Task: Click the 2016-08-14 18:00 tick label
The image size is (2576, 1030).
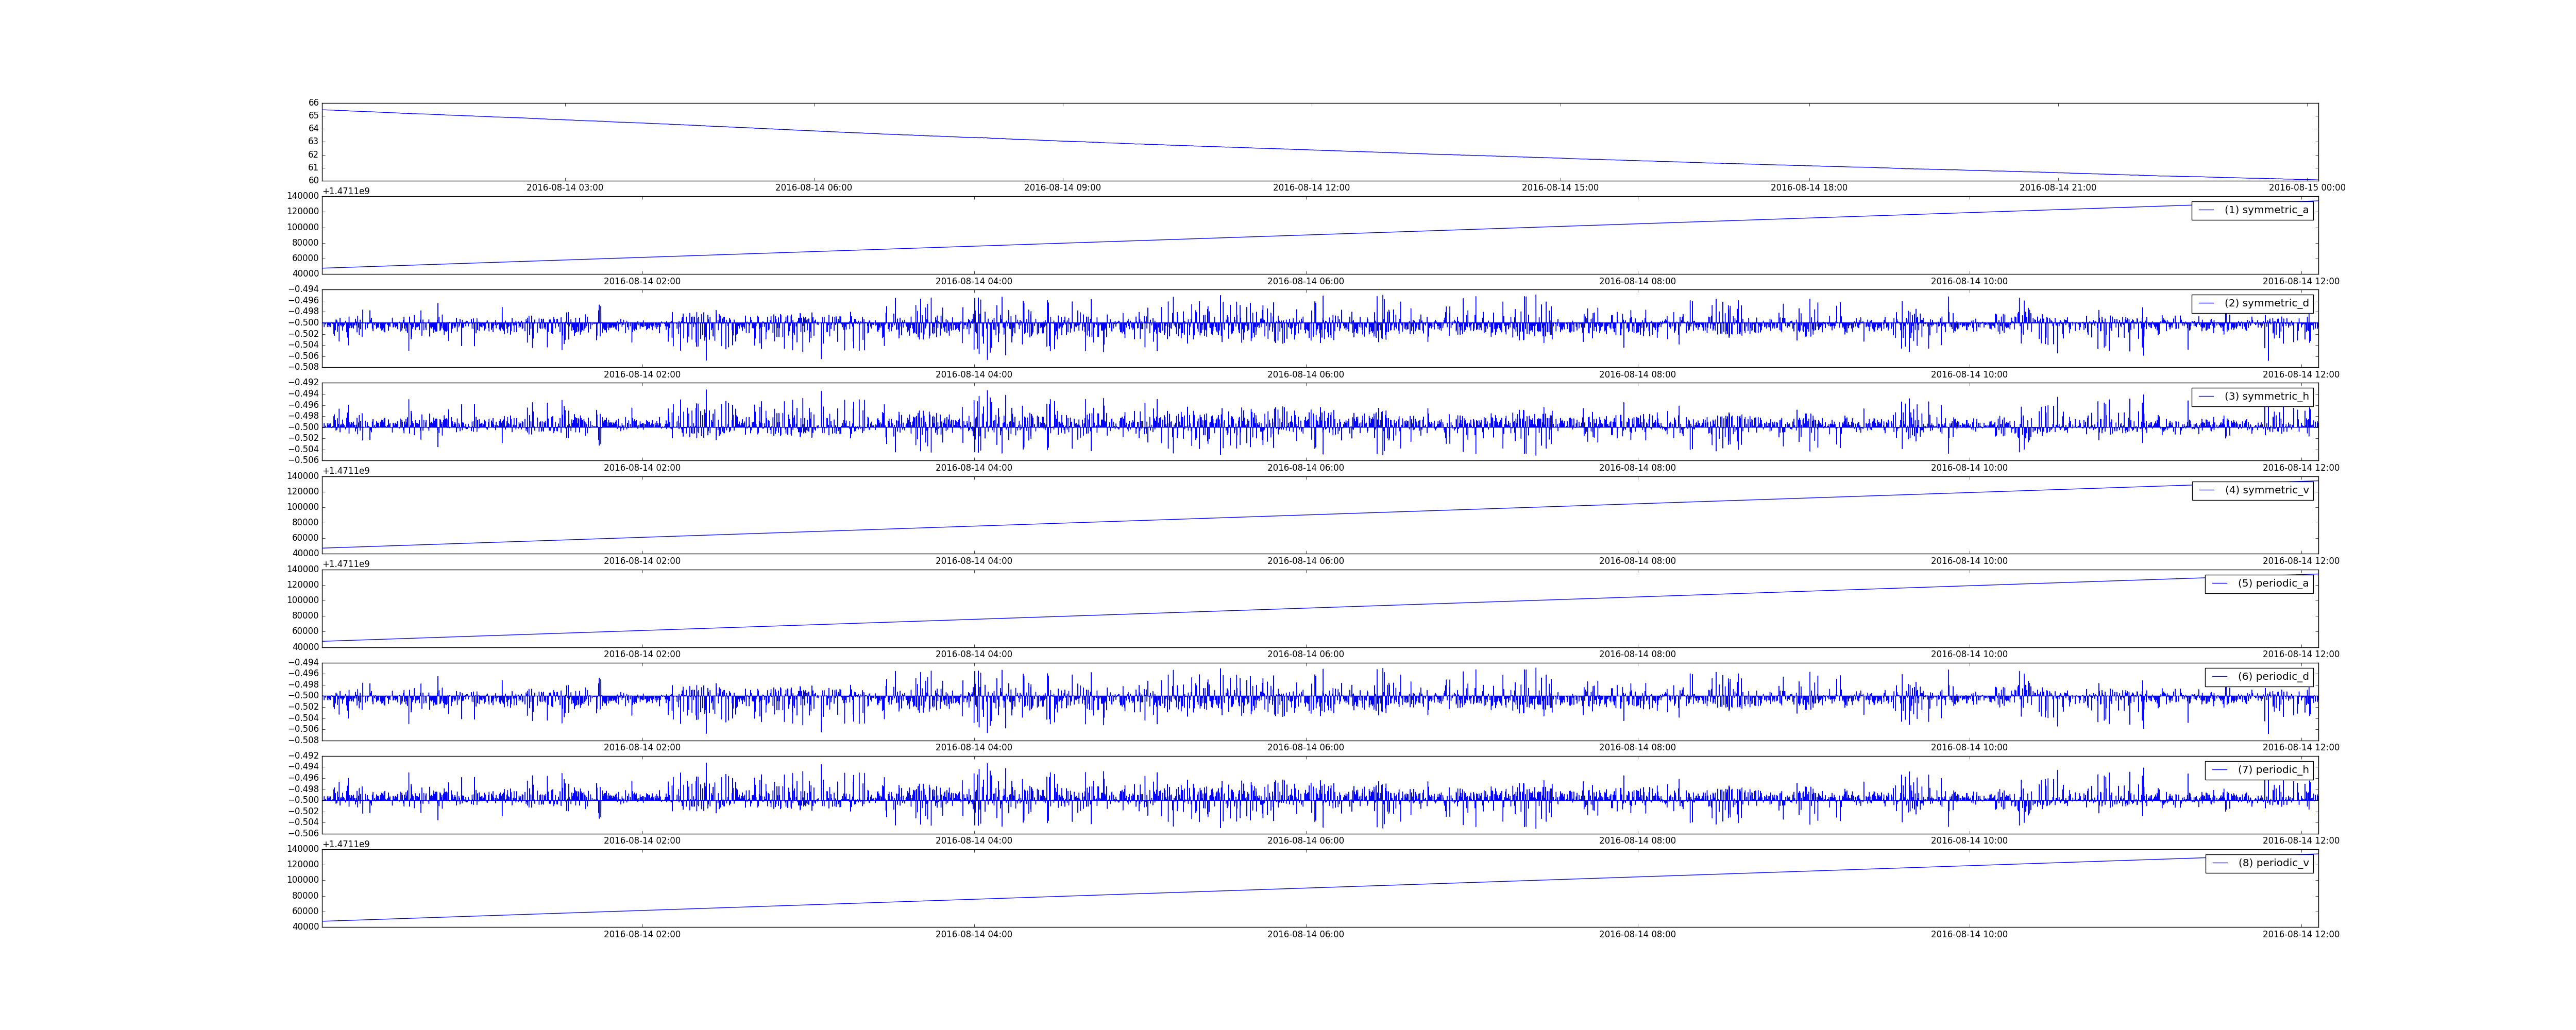Action: (x=1809, y=188)
